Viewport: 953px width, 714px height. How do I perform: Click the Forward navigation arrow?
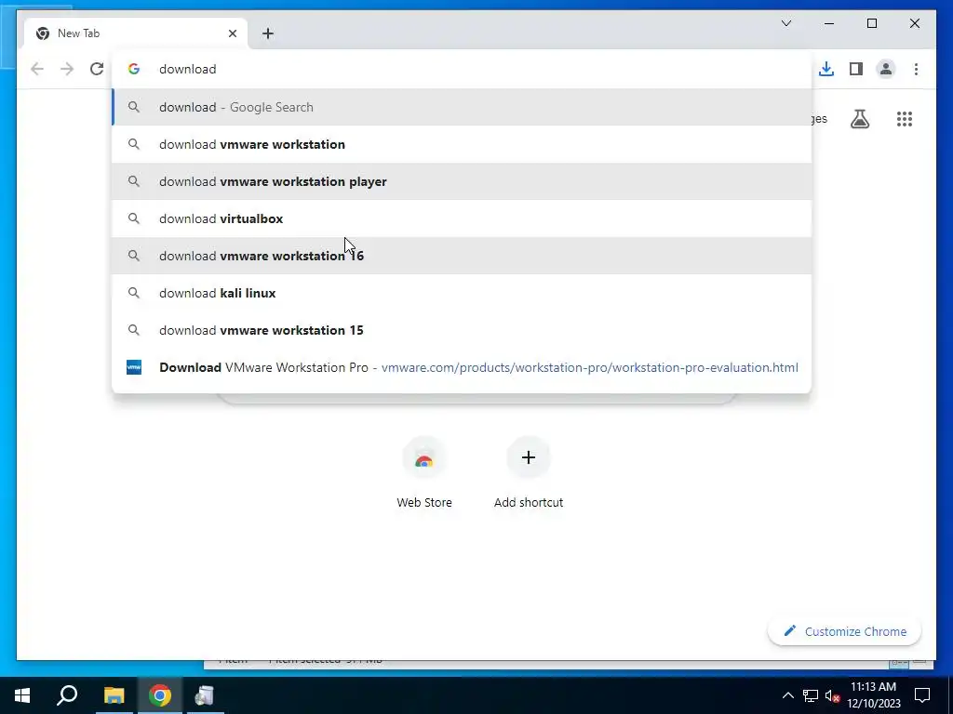coord(67,69)
